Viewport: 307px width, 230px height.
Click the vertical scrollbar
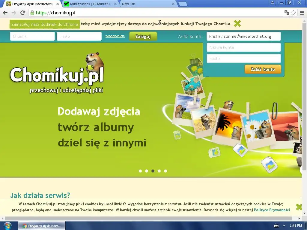[305, 97]
